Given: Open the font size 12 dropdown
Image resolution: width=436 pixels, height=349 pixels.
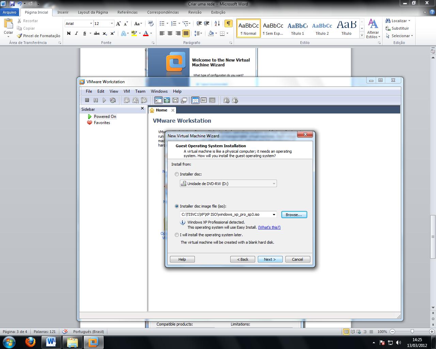Looking at the screenshot, I should coord(112,24).
